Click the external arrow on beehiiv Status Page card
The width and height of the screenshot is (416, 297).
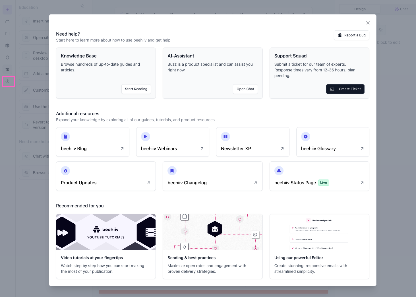(362, 183)
